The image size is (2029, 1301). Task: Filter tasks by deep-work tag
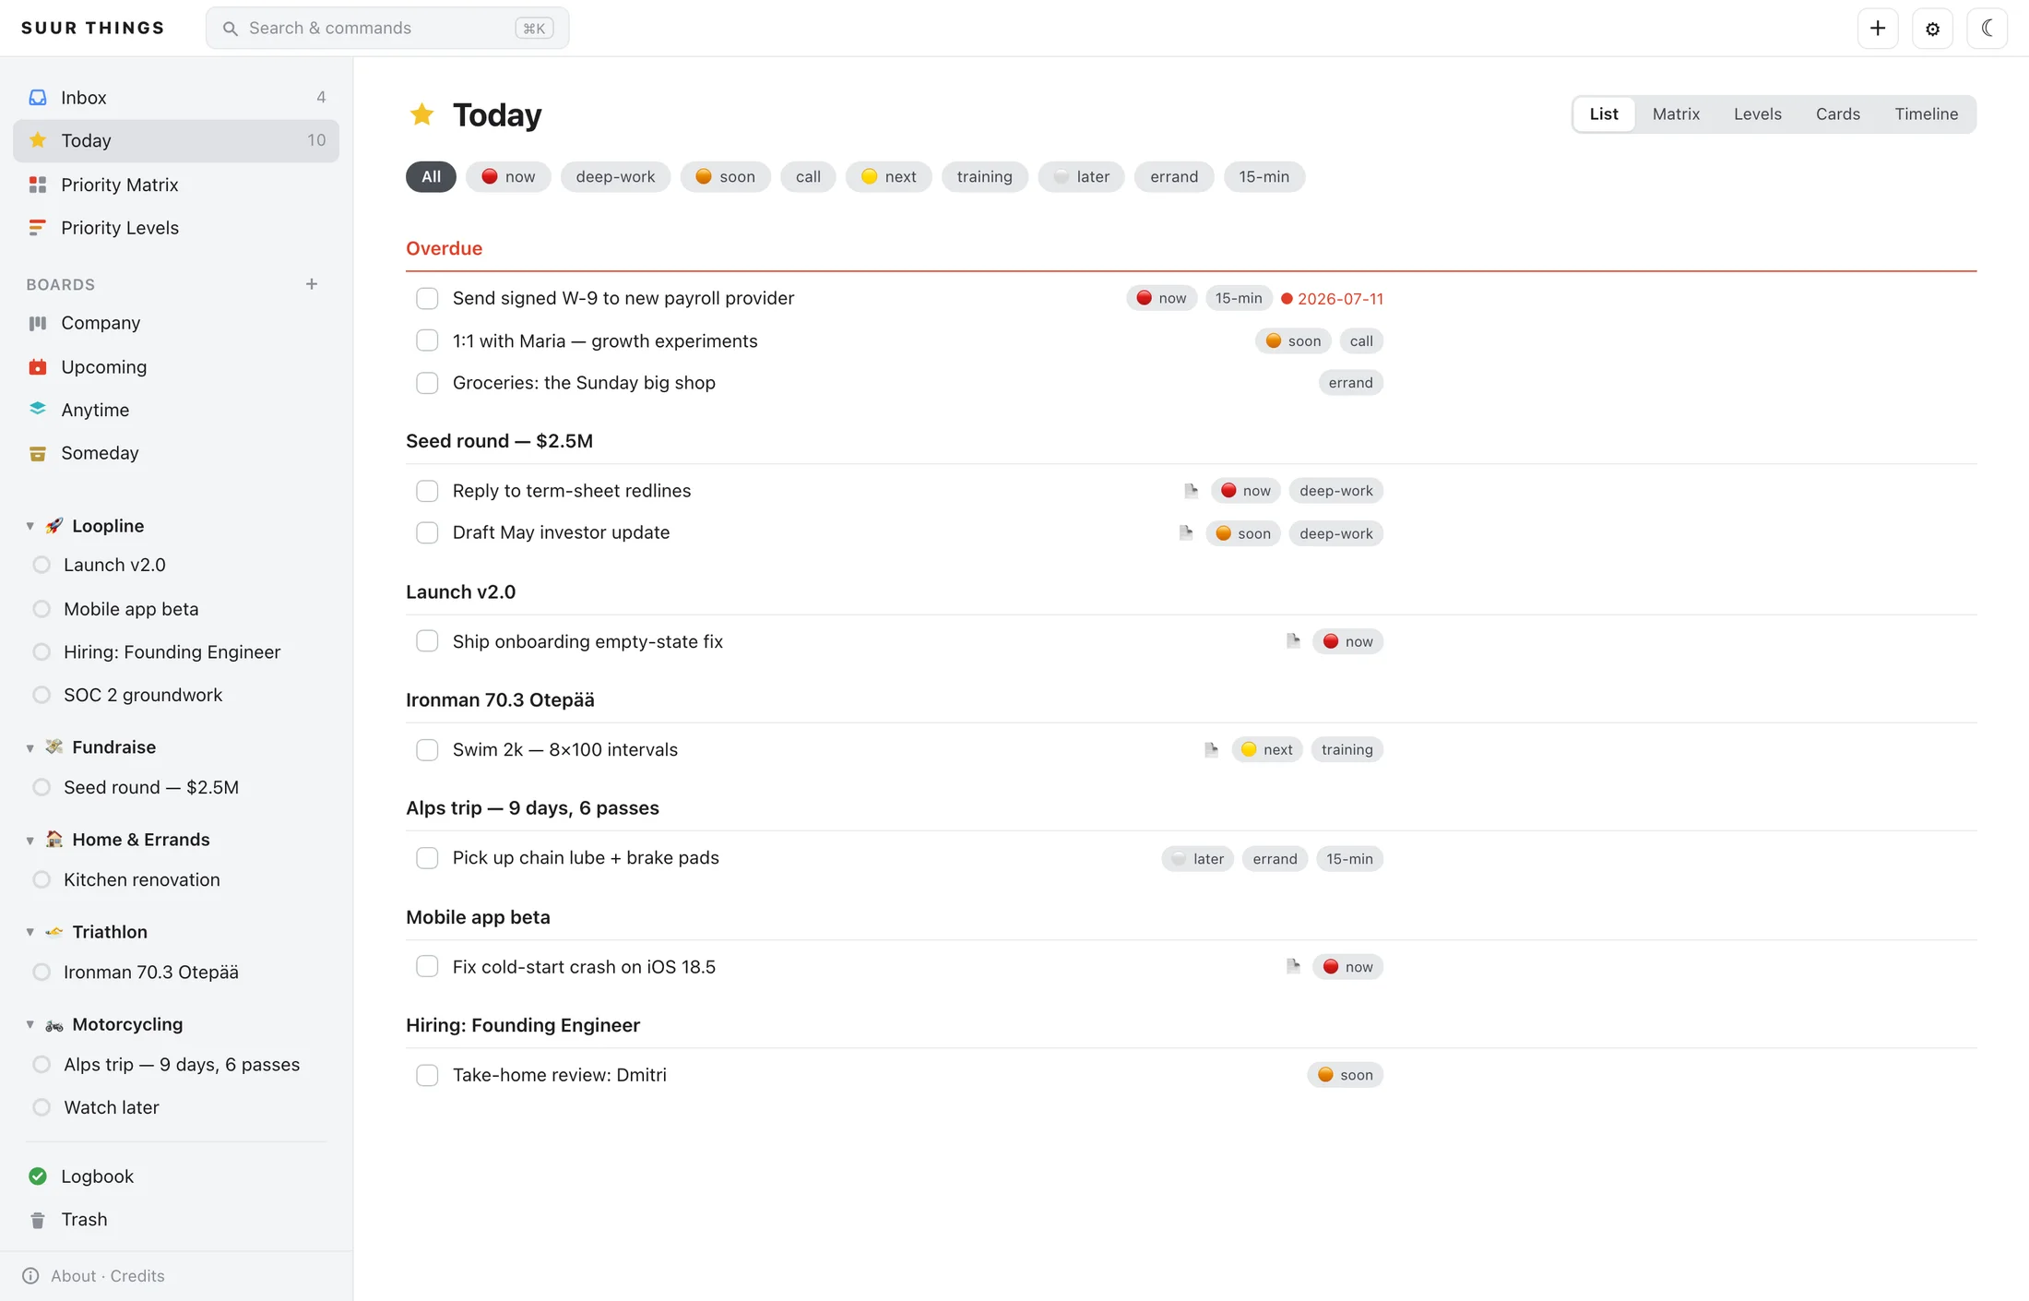click(x=615, y=176)
